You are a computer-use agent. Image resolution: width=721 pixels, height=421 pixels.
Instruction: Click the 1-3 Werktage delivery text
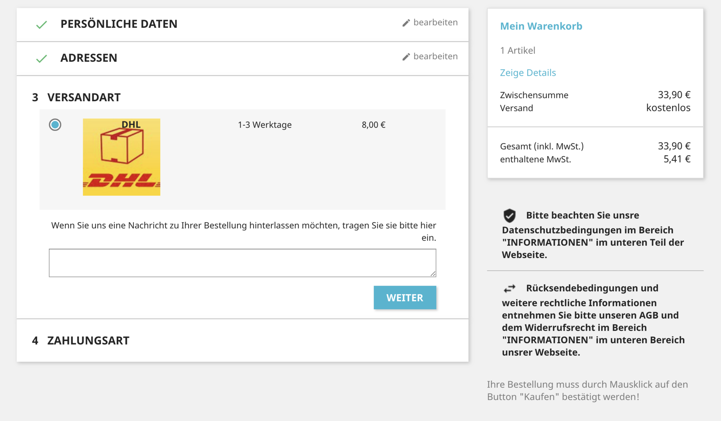click(264, 125)
